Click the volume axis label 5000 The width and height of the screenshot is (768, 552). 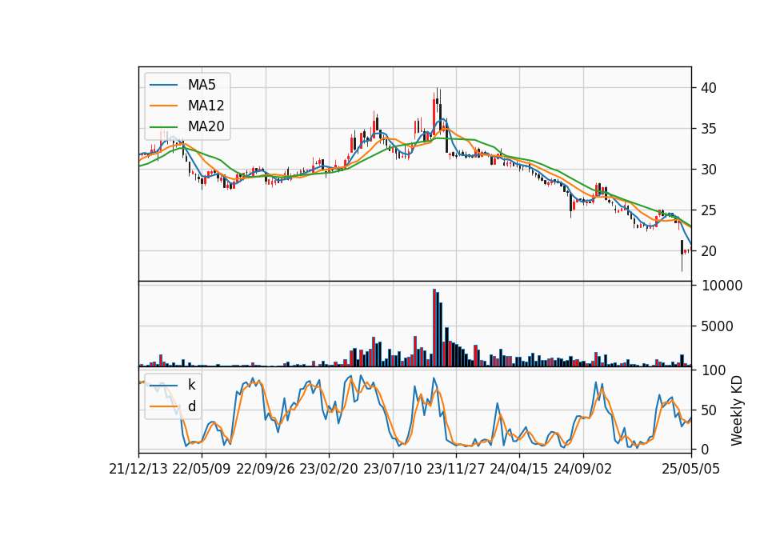[x=717, y=326]
